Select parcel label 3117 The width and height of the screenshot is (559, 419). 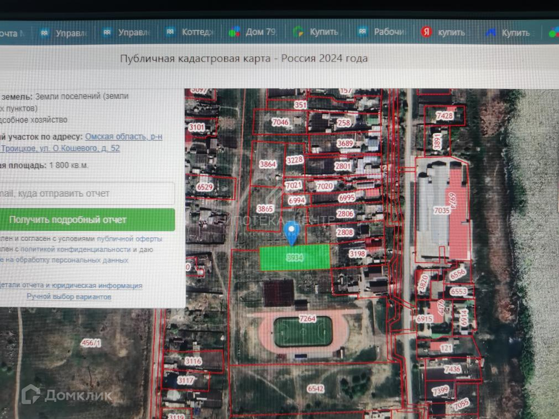coord(186,380)
